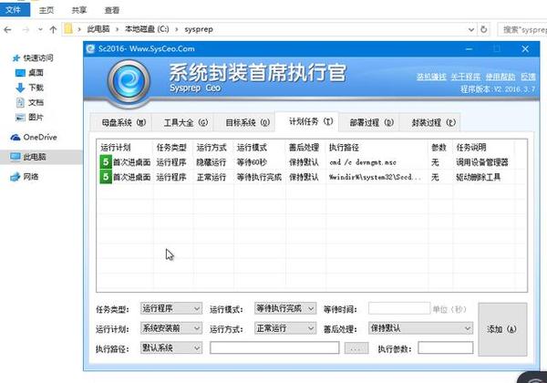Image resolution: width=547 pixels, height=383 pixels.
Task: Click the 等待时间 input field
Action: pos(399,308)
